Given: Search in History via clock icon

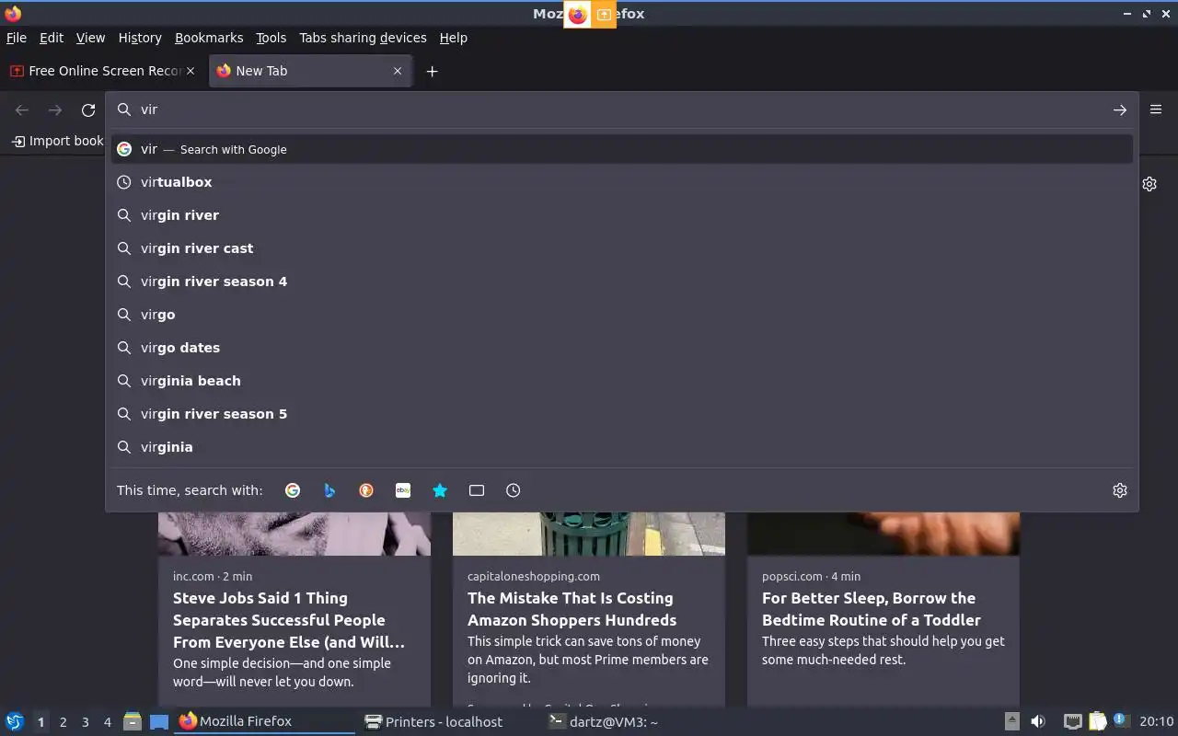Looking at the screenshot, I should pos(514,490).
